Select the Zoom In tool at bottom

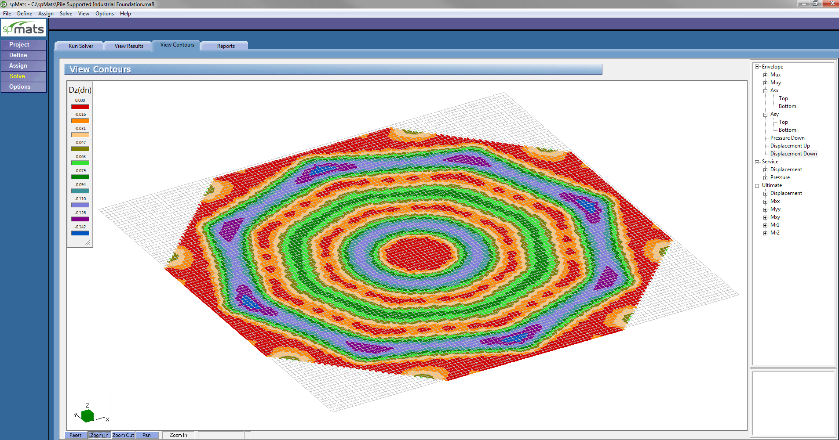pos(99,435)
